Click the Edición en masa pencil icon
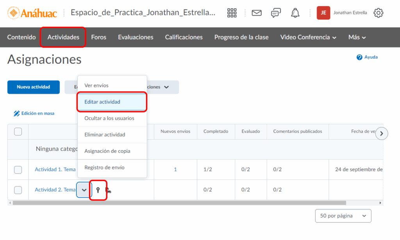 click(17, 113)
